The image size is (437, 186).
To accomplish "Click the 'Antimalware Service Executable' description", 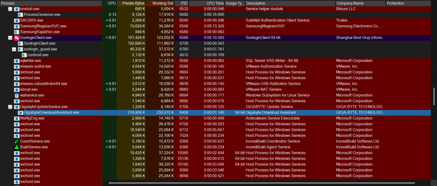I will click(273, 118).
